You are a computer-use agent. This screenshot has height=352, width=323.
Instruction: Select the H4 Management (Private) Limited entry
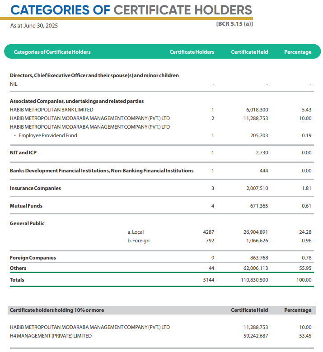coord(51,336)
